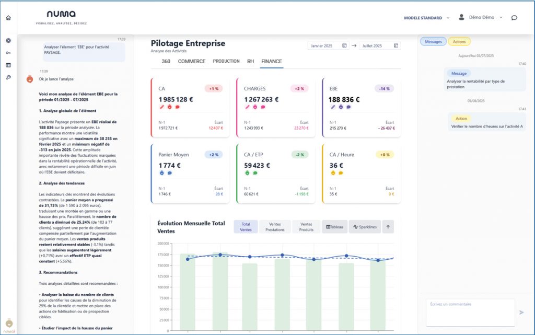Send the comment with the arrow icon
This screenshot has width=535, height=335.
pyautogui.click(x=521, y=312)
